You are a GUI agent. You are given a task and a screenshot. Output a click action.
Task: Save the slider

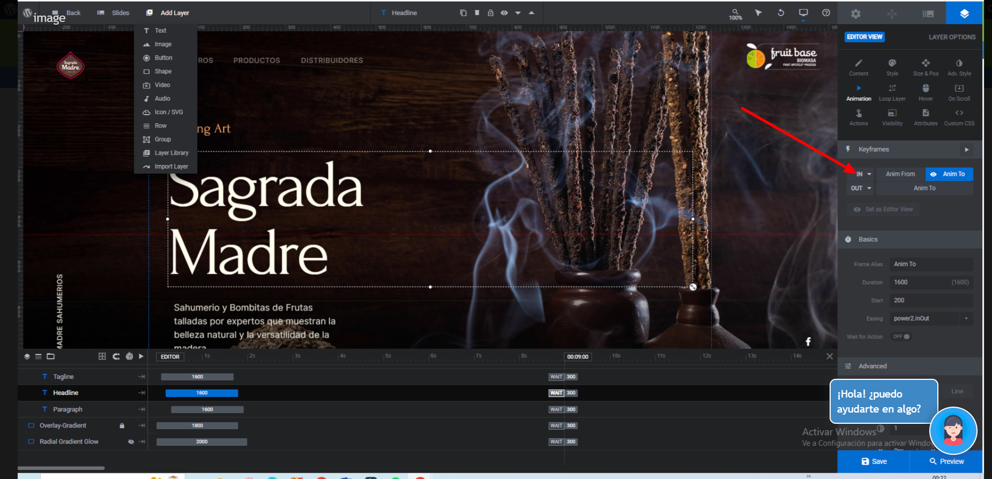874,461
